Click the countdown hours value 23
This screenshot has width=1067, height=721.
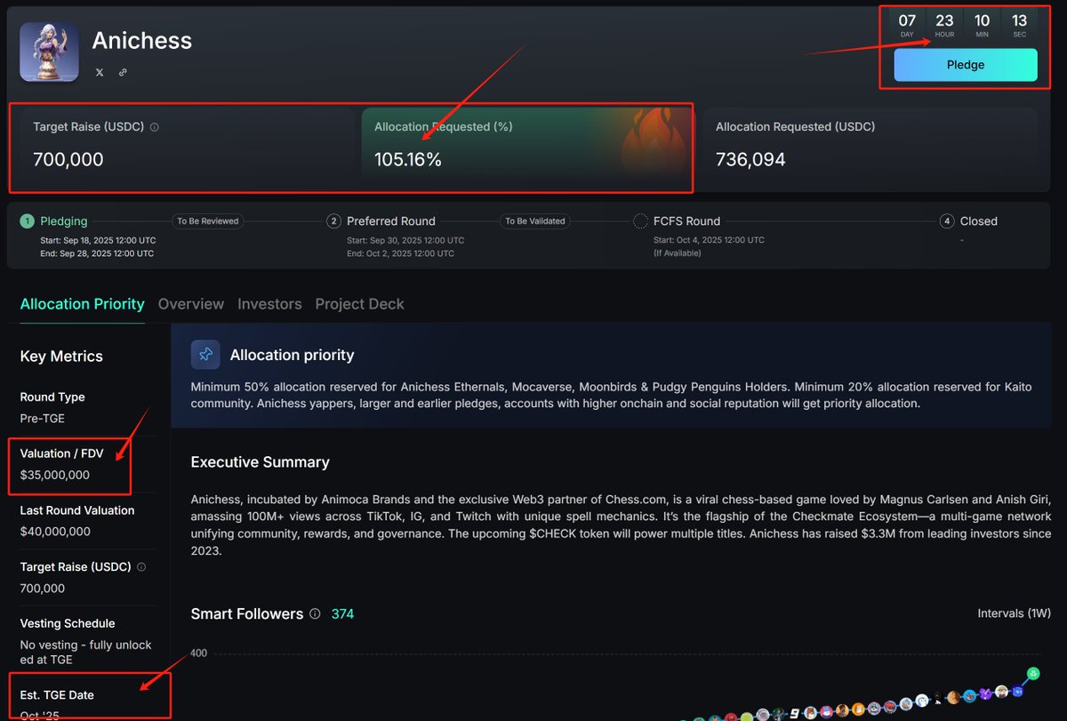[x=944, y=20]
